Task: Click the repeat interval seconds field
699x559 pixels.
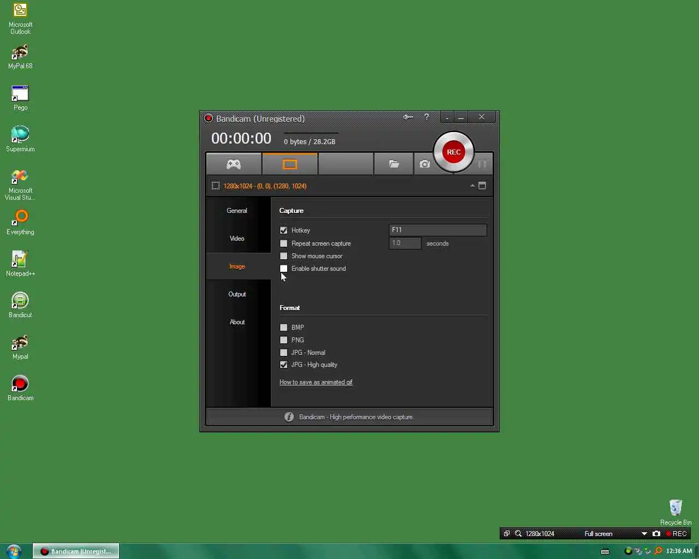Action: [405, 243]
